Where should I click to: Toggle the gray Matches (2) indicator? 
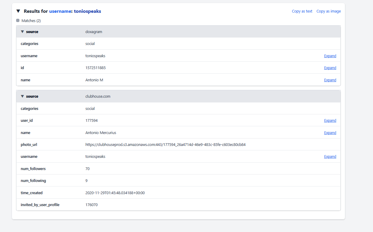18,21
